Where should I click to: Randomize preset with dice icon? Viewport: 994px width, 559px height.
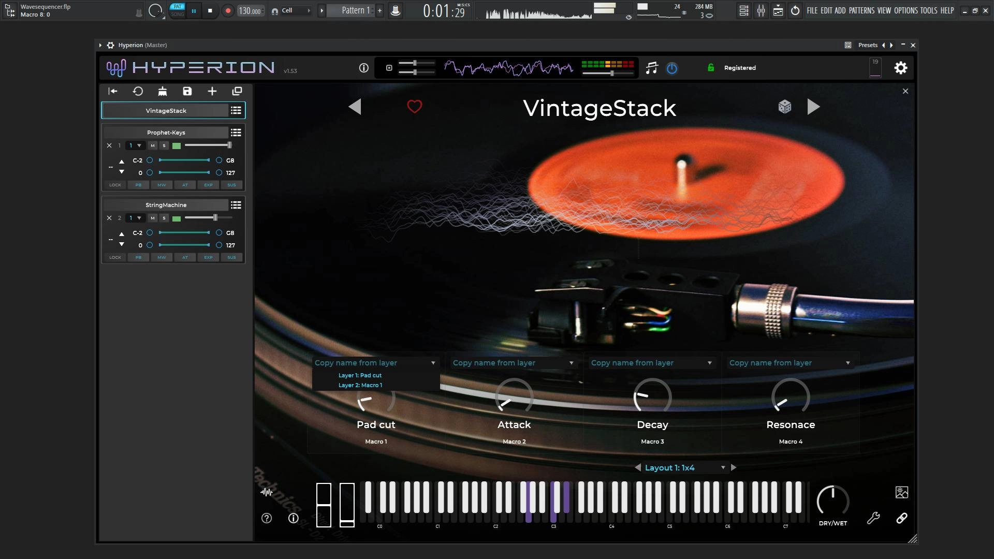pyautogui.click(x=785, y=107)
